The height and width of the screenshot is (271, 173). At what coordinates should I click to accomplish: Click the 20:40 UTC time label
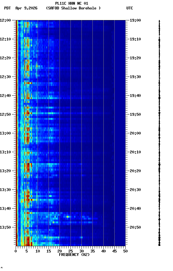[135, 209]
